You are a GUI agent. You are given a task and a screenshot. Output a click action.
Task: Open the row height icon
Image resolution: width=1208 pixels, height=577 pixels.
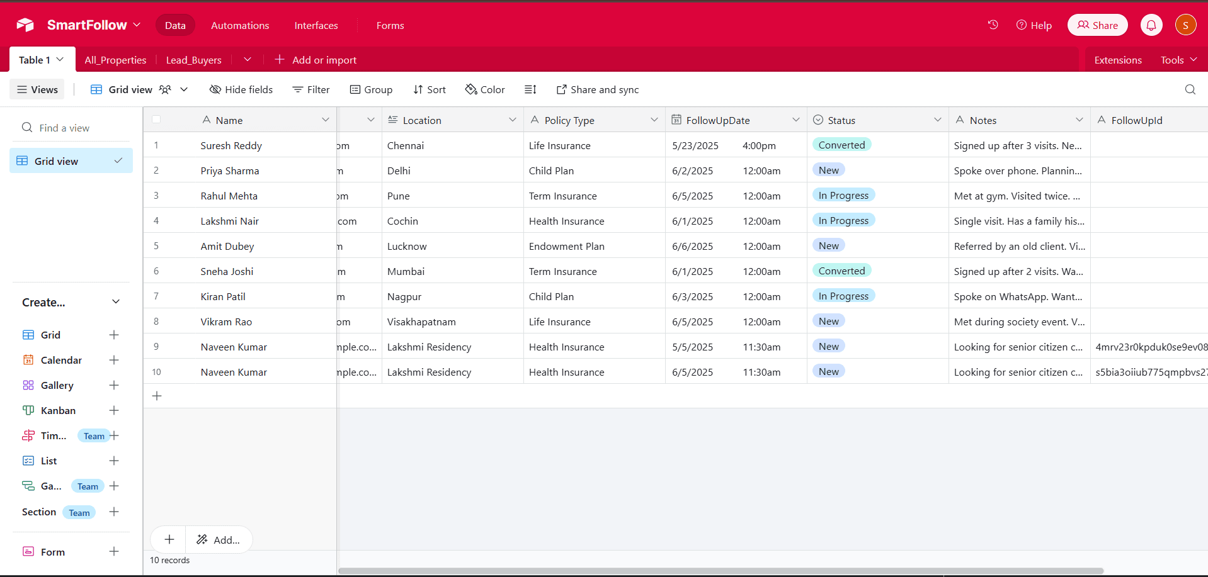530,89
